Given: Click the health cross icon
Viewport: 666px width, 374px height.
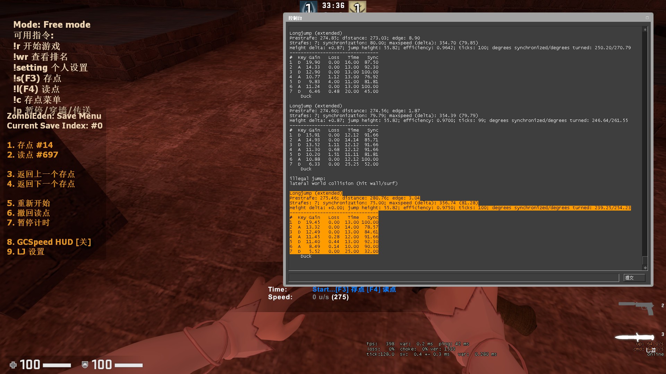Looking at the screenshot, I should 13,365.
